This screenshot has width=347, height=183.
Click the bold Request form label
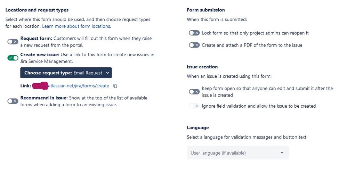click(x=36, y=39)
